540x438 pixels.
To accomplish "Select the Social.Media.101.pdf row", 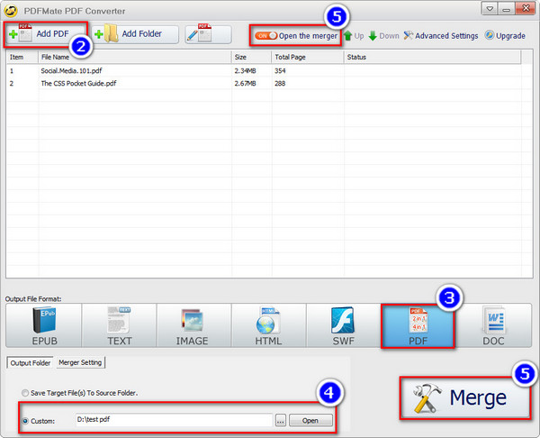I will click(264, 70).
